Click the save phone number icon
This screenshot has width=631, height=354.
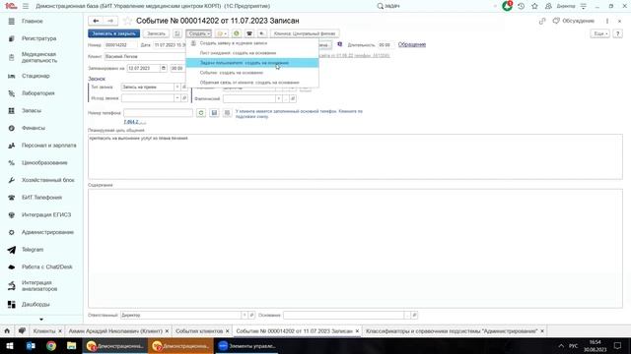click(214, 113)
